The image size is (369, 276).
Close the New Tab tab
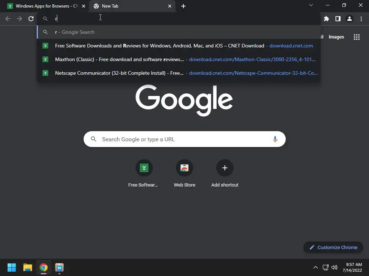(170, 6)
